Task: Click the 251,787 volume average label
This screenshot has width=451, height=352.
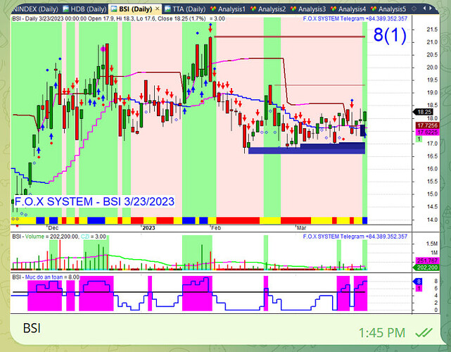Action: [427, 261]
